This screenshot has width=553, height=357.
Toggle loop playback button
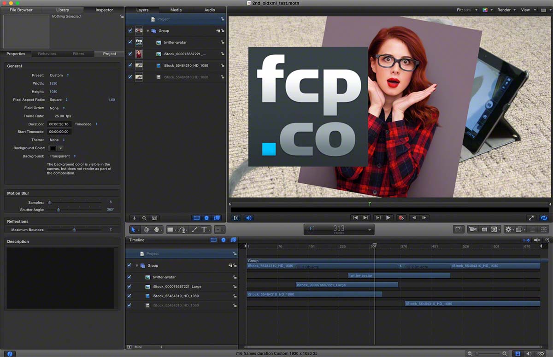click(544, 218)
